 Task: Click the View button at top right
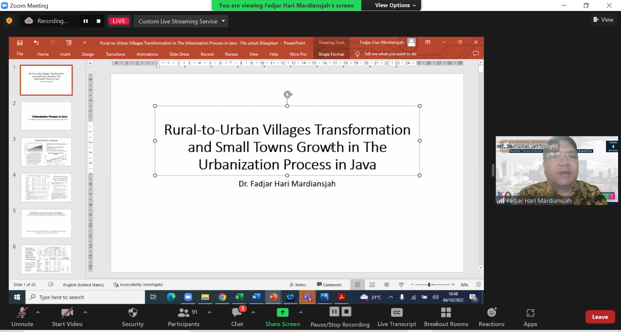[603, 19]
